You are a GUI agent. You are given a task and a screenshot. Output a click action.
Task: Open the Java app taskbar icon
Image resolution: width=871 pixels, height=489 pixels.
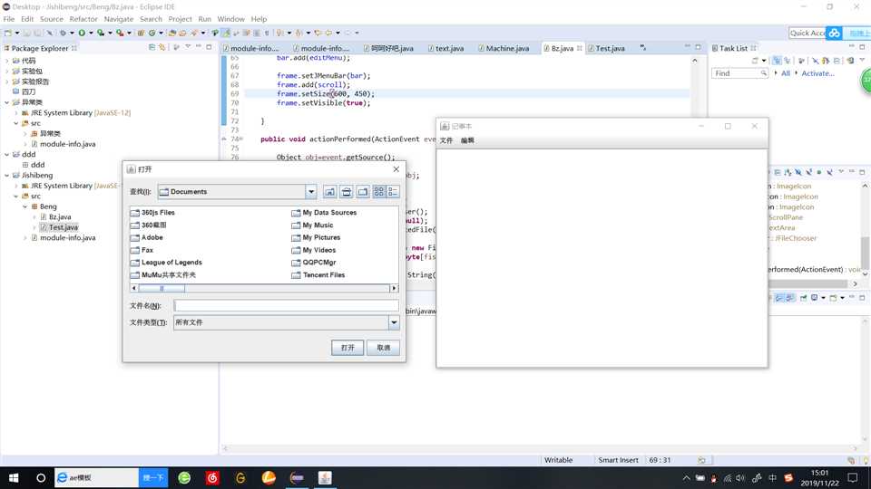pos(325,477)
